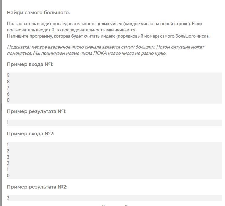Click the "Пример входа №2:" heading
The height and width of the screenshot is (206, 225).
[x=31, y=133]
